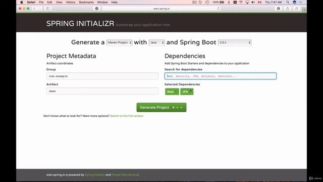Image resolution: width=323 pixels, height=182 pixels.
Task: Focus the Group input field
Action: point(102,76)
